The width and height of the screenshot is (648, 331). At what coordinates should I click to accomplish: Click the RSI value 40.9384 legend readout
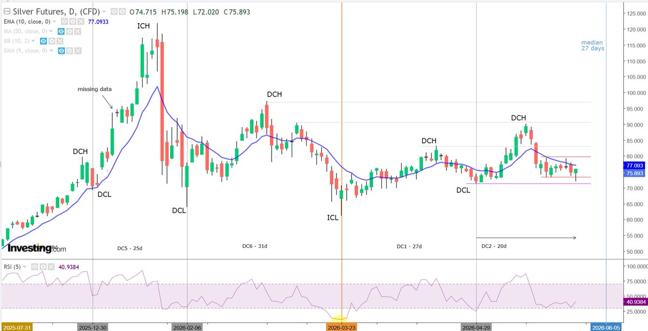pyautogui.click(x=69, y=267)
